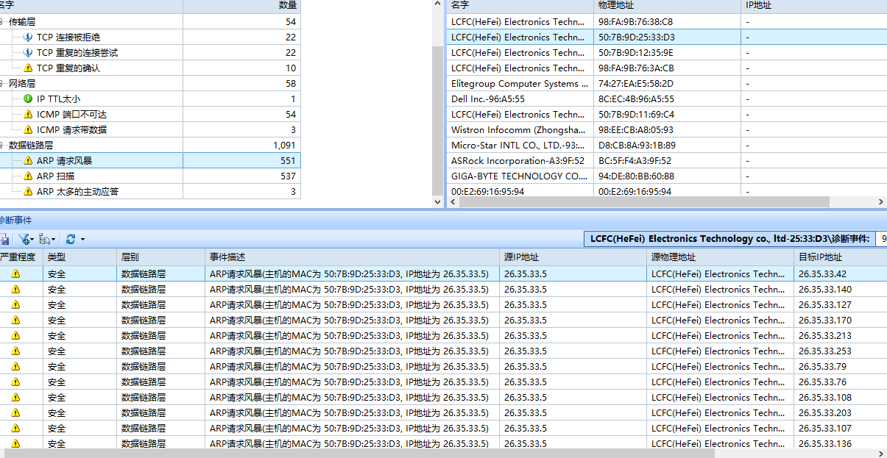Click right arrow of address list horizontal scrollbar

point(881,202)
